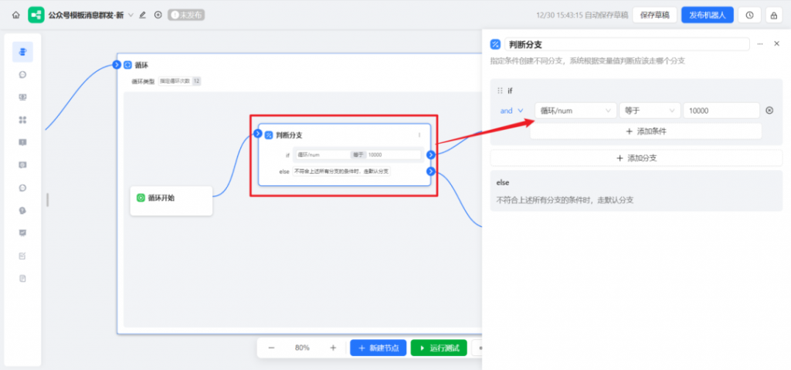The height and width of the screenshot is (370, 791).
Task: Open the pencil note sidebar icon
Action: [22, 256]
